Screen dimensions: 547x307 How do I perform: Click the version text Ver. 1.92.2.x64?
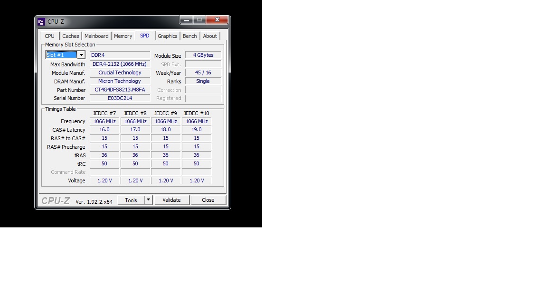point(94,201)
